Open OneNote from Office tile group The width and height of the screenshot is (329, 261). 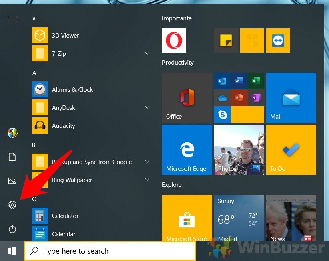(256, 98)
